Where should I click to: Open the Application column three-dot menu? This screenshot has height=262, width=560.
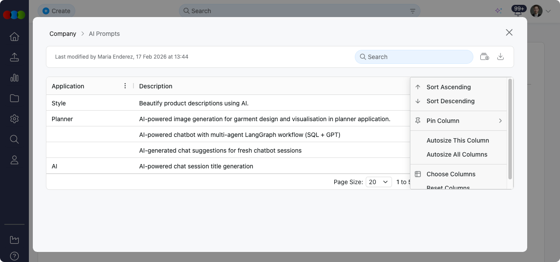point(125,86)
